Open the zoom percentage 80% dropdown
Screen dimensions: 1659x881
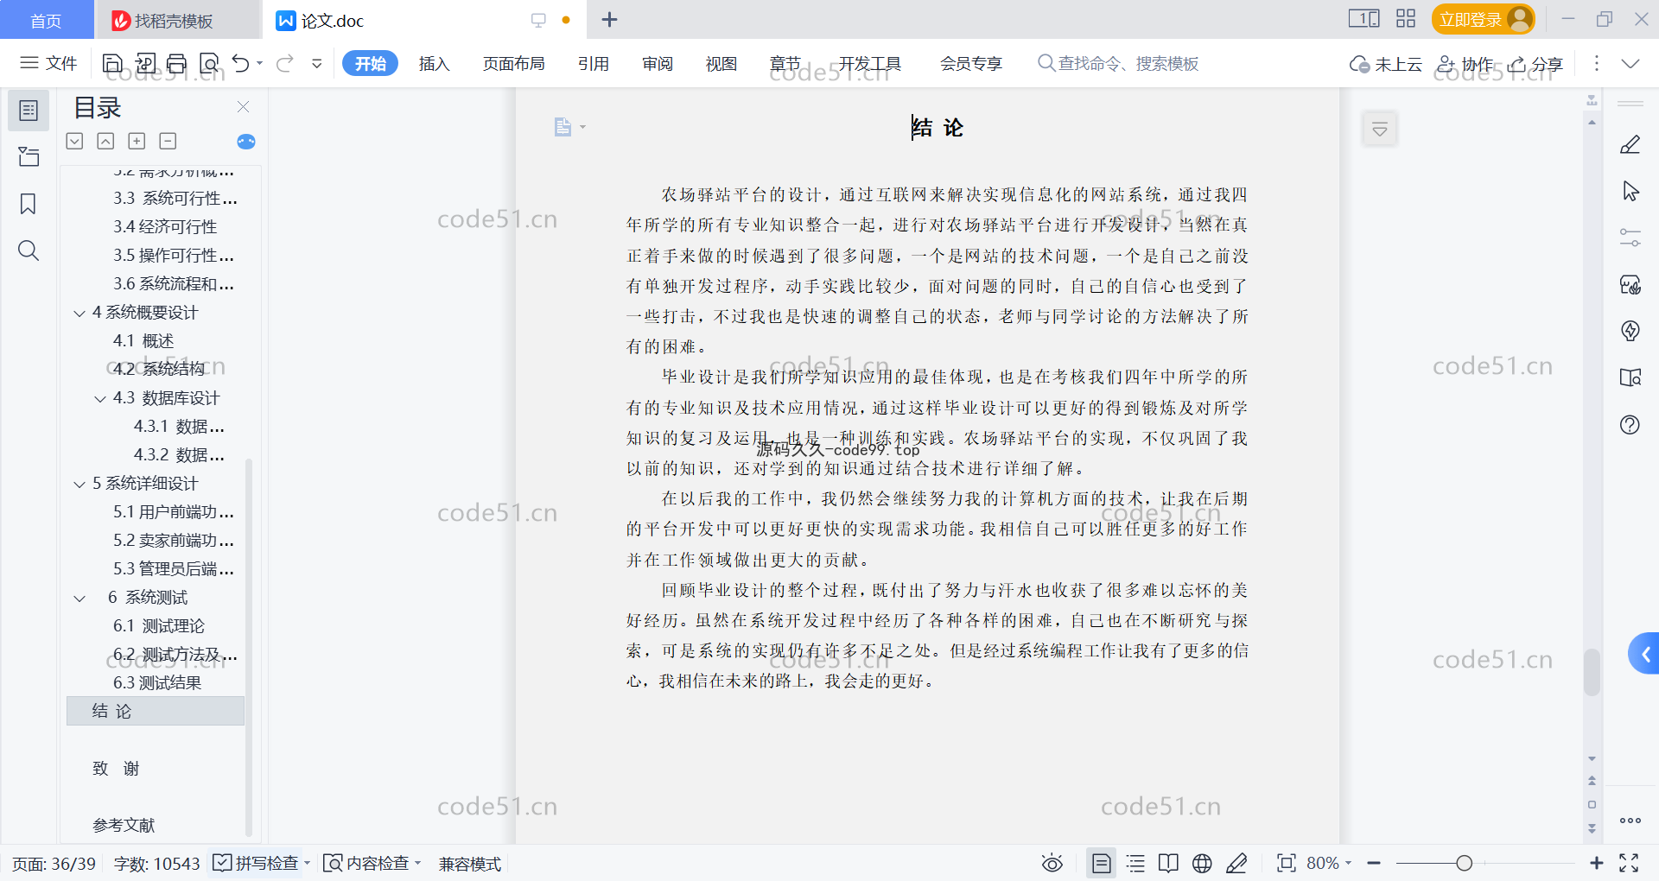1329,864
